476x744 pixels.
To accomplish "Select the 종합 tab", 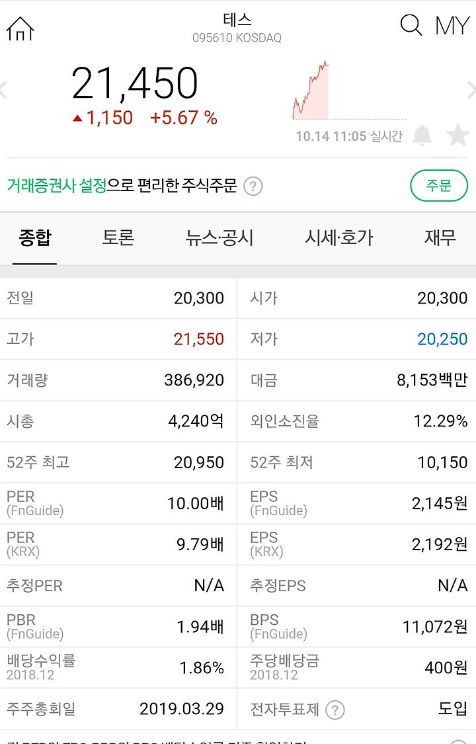I will coord(34,237).
